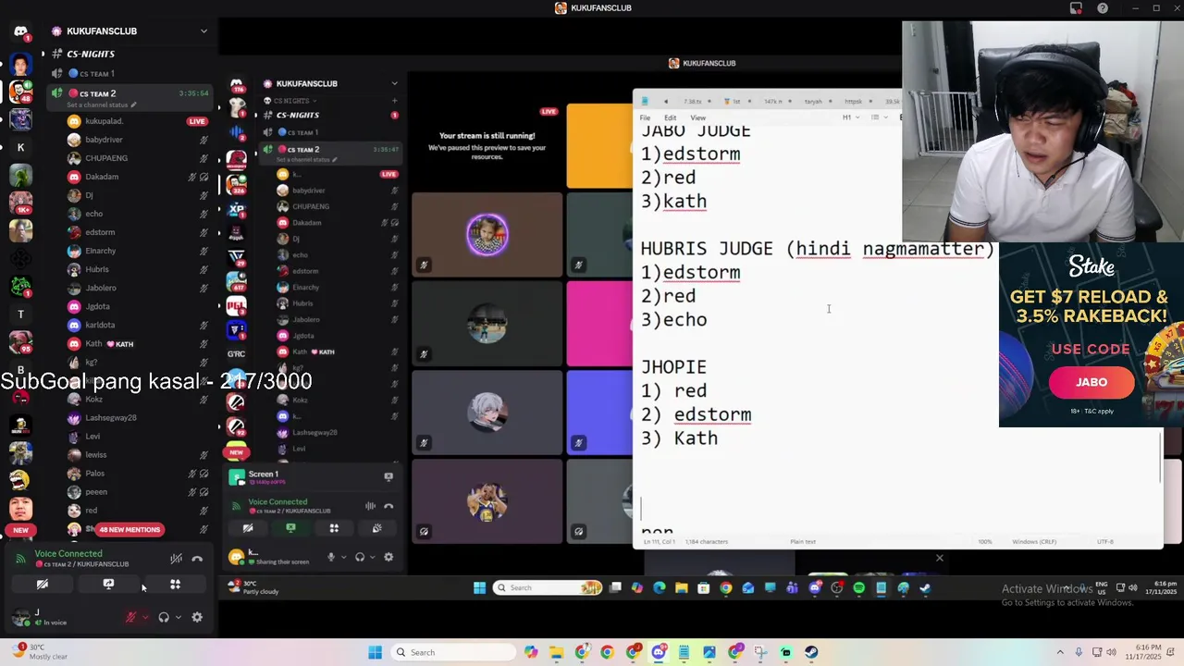1184x666 pixels.
Task: Click the JABO button on Stake ad
Action: click(1091, 382)
